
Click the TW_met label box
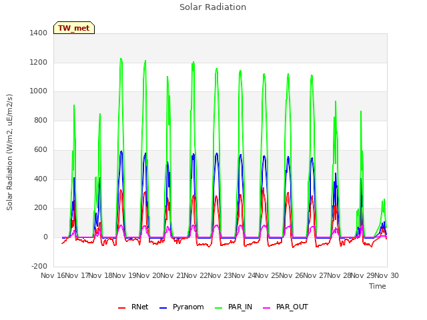pyautogui.click(x=74, y=28)
